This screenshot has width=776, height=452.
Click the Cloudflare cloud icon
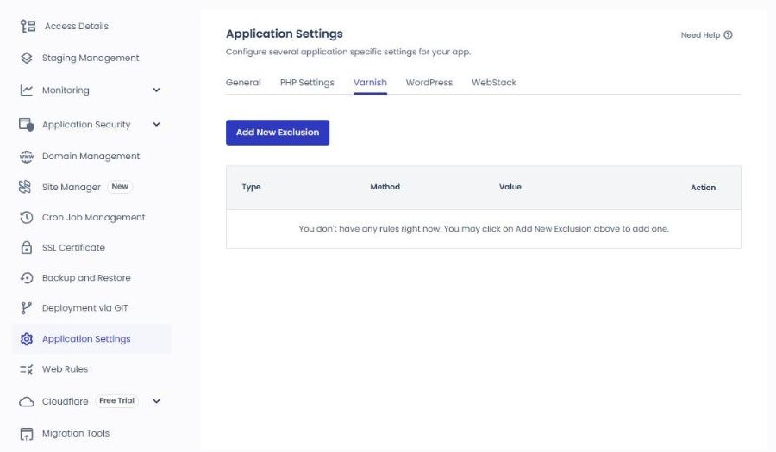[x=27, y=401]
